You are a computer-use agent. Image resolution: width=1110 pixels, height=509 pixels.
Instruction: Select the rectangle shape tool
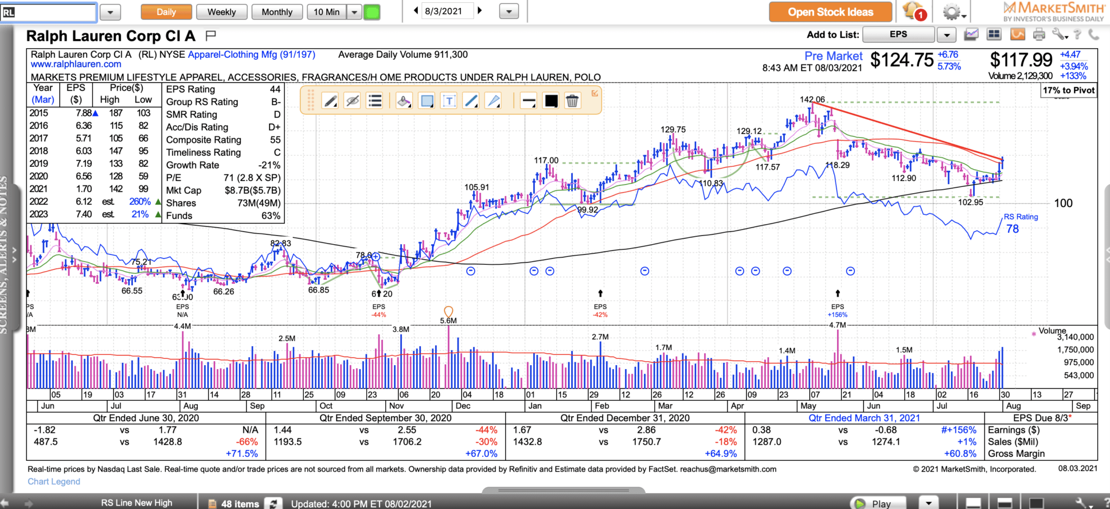pos(427,101)
